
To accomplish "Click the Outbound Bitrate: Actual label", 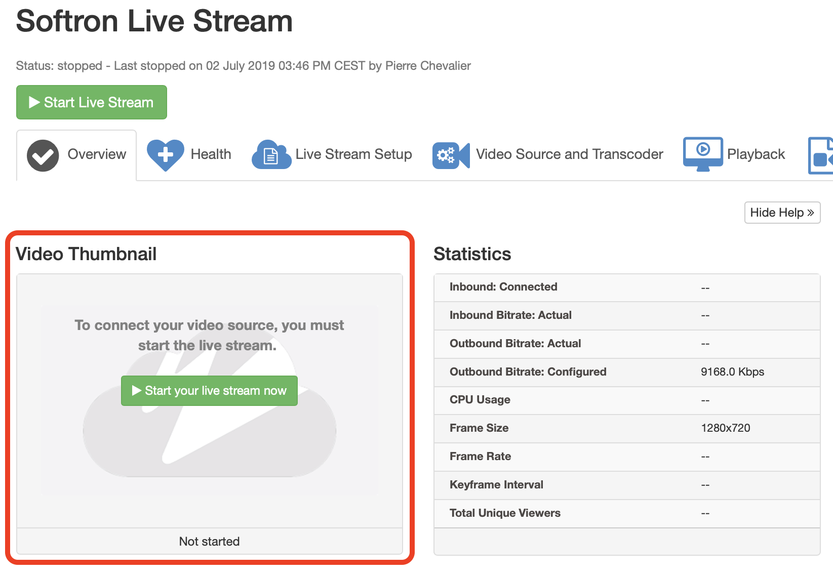I will 515,344.
